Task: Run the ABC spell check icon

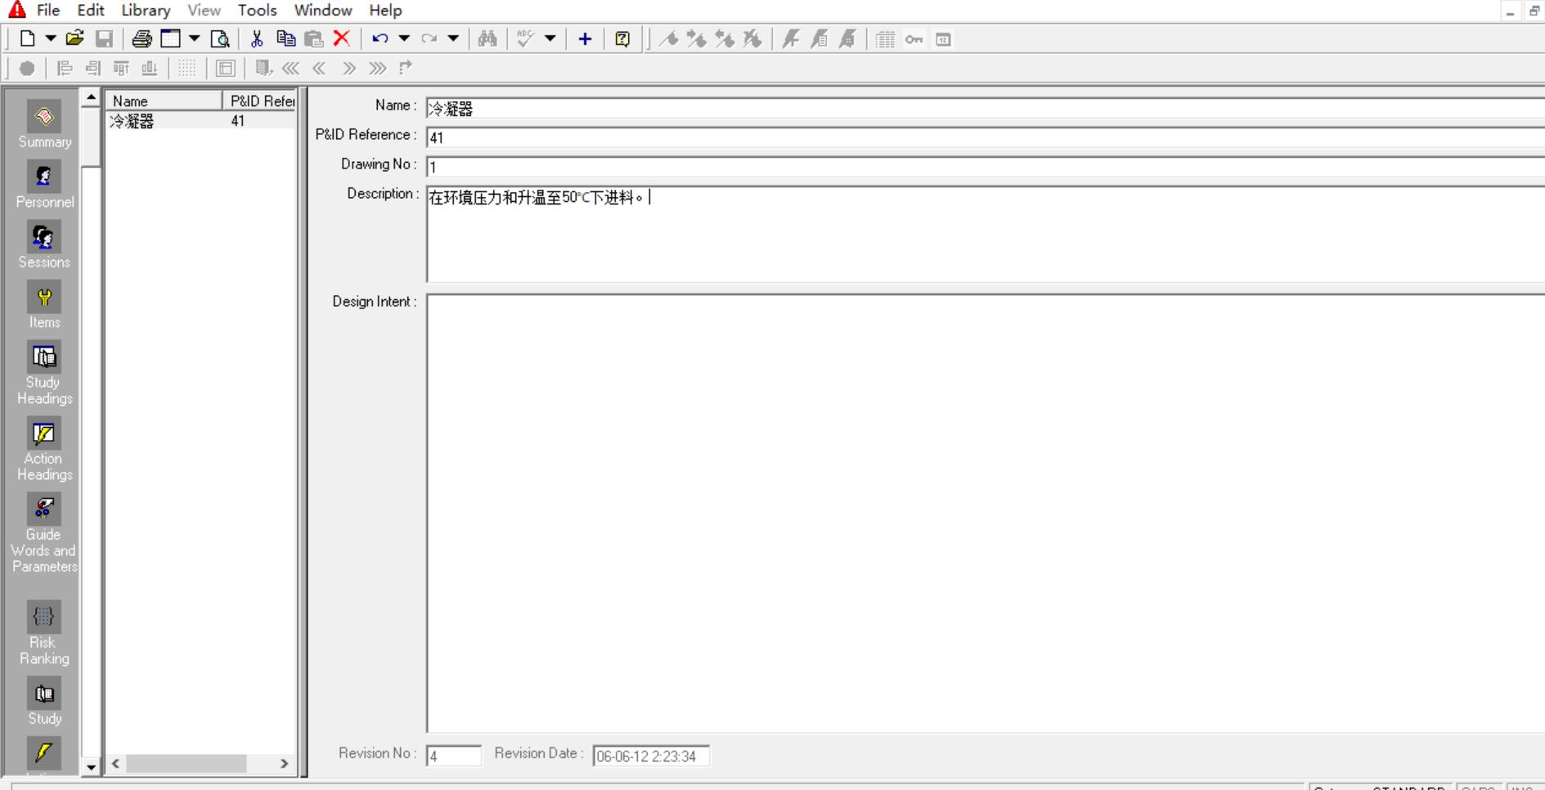Action: click(x=526, y=38)
